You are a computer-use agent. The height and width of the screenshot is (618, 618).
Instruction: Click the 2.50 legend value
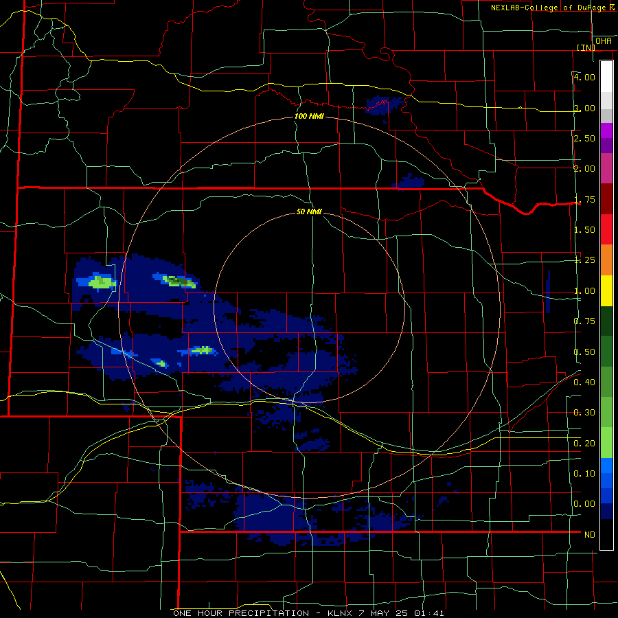coord(584,138)
